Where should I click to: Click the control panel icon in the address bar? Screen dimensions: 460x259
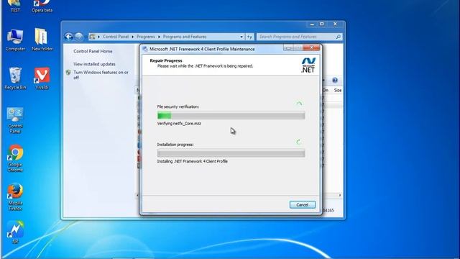92,37
